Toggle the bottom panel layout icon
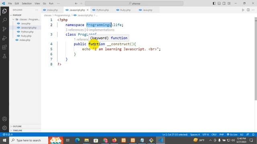 [x=219, y=3]
